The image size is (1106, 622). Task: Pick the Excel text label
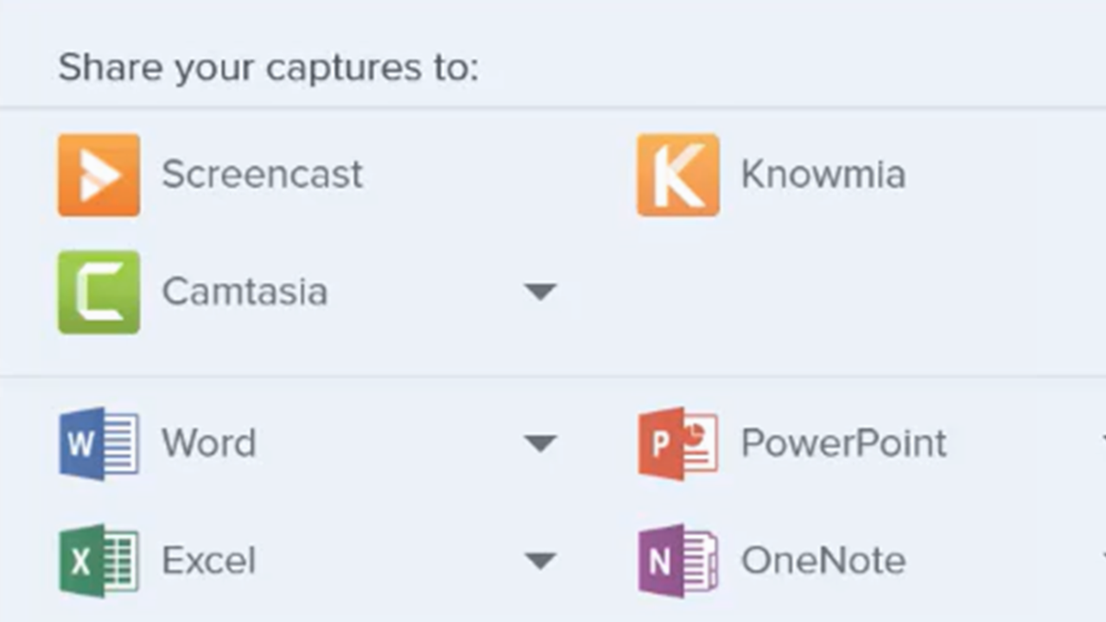[208, 562]
